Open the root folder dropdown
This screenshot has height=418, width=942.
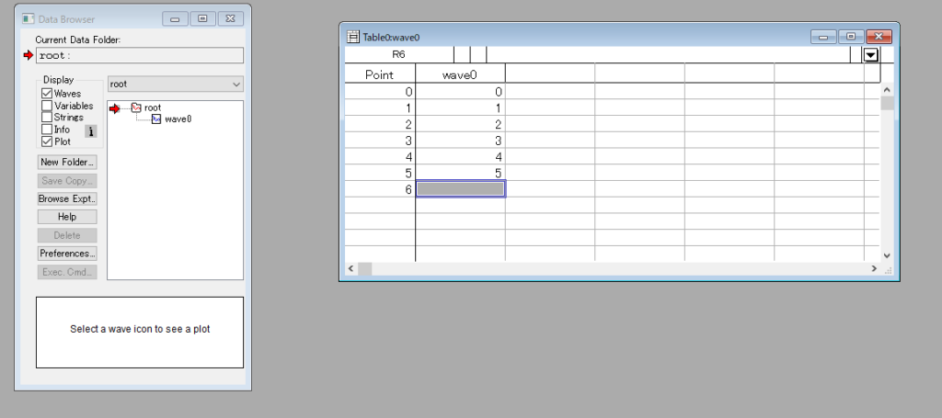click(175, 84)
